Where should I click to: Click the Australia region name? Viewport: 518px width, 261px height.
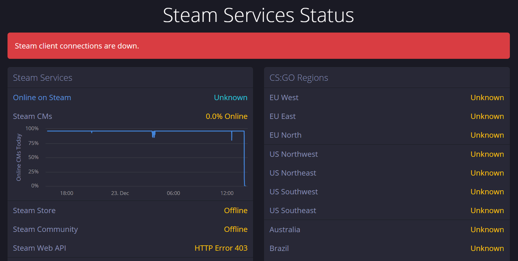coord(285,229)
